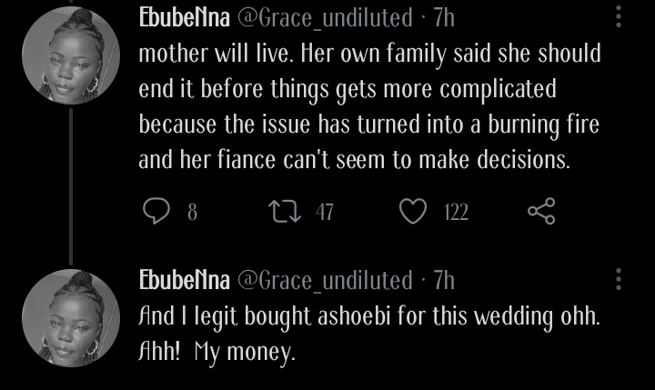
Task: Open the 'And I legit bought ashoebi' tweet
Action: [369, 334]
